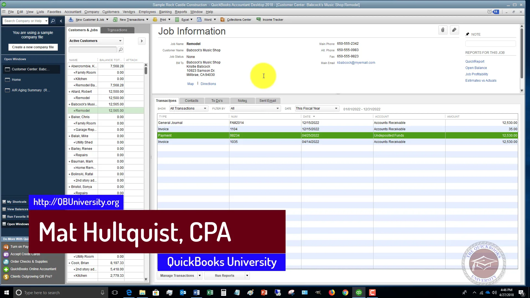Open Word from the taskbar
The width and height of the screenshot is (530, 298).
[x=197, y=292]
